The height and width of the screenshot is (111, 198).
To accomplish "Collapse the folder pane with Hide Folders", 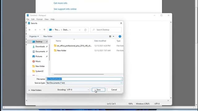I will click(x=35, y=90).
